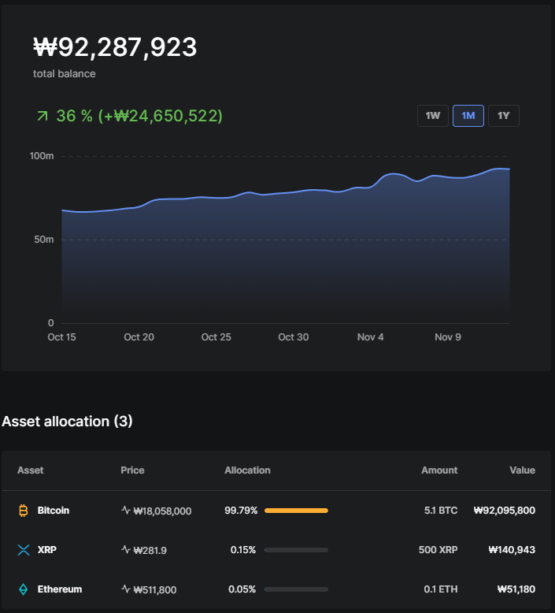Click the ₩51,180 value
The image size is (555, 613).
[516, 589]
